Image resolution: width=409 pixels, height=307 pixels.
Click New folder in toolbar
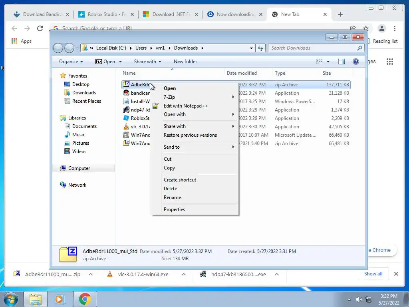tap(185, 62)
